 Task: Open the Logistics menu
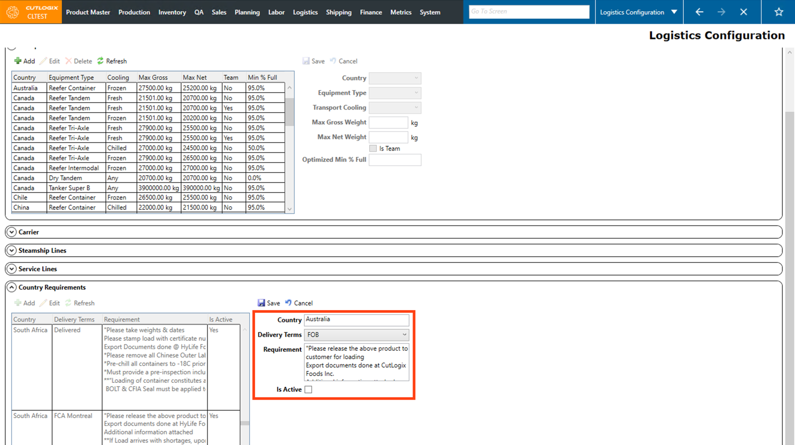305,12
